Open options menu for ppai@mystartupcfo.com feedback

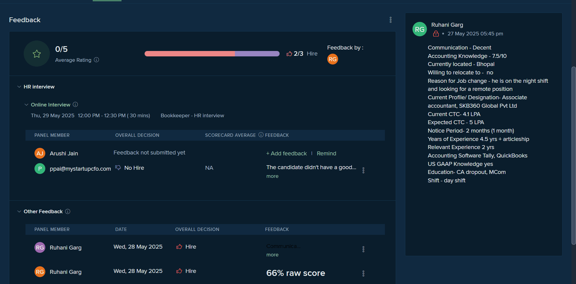pos(363,170)
